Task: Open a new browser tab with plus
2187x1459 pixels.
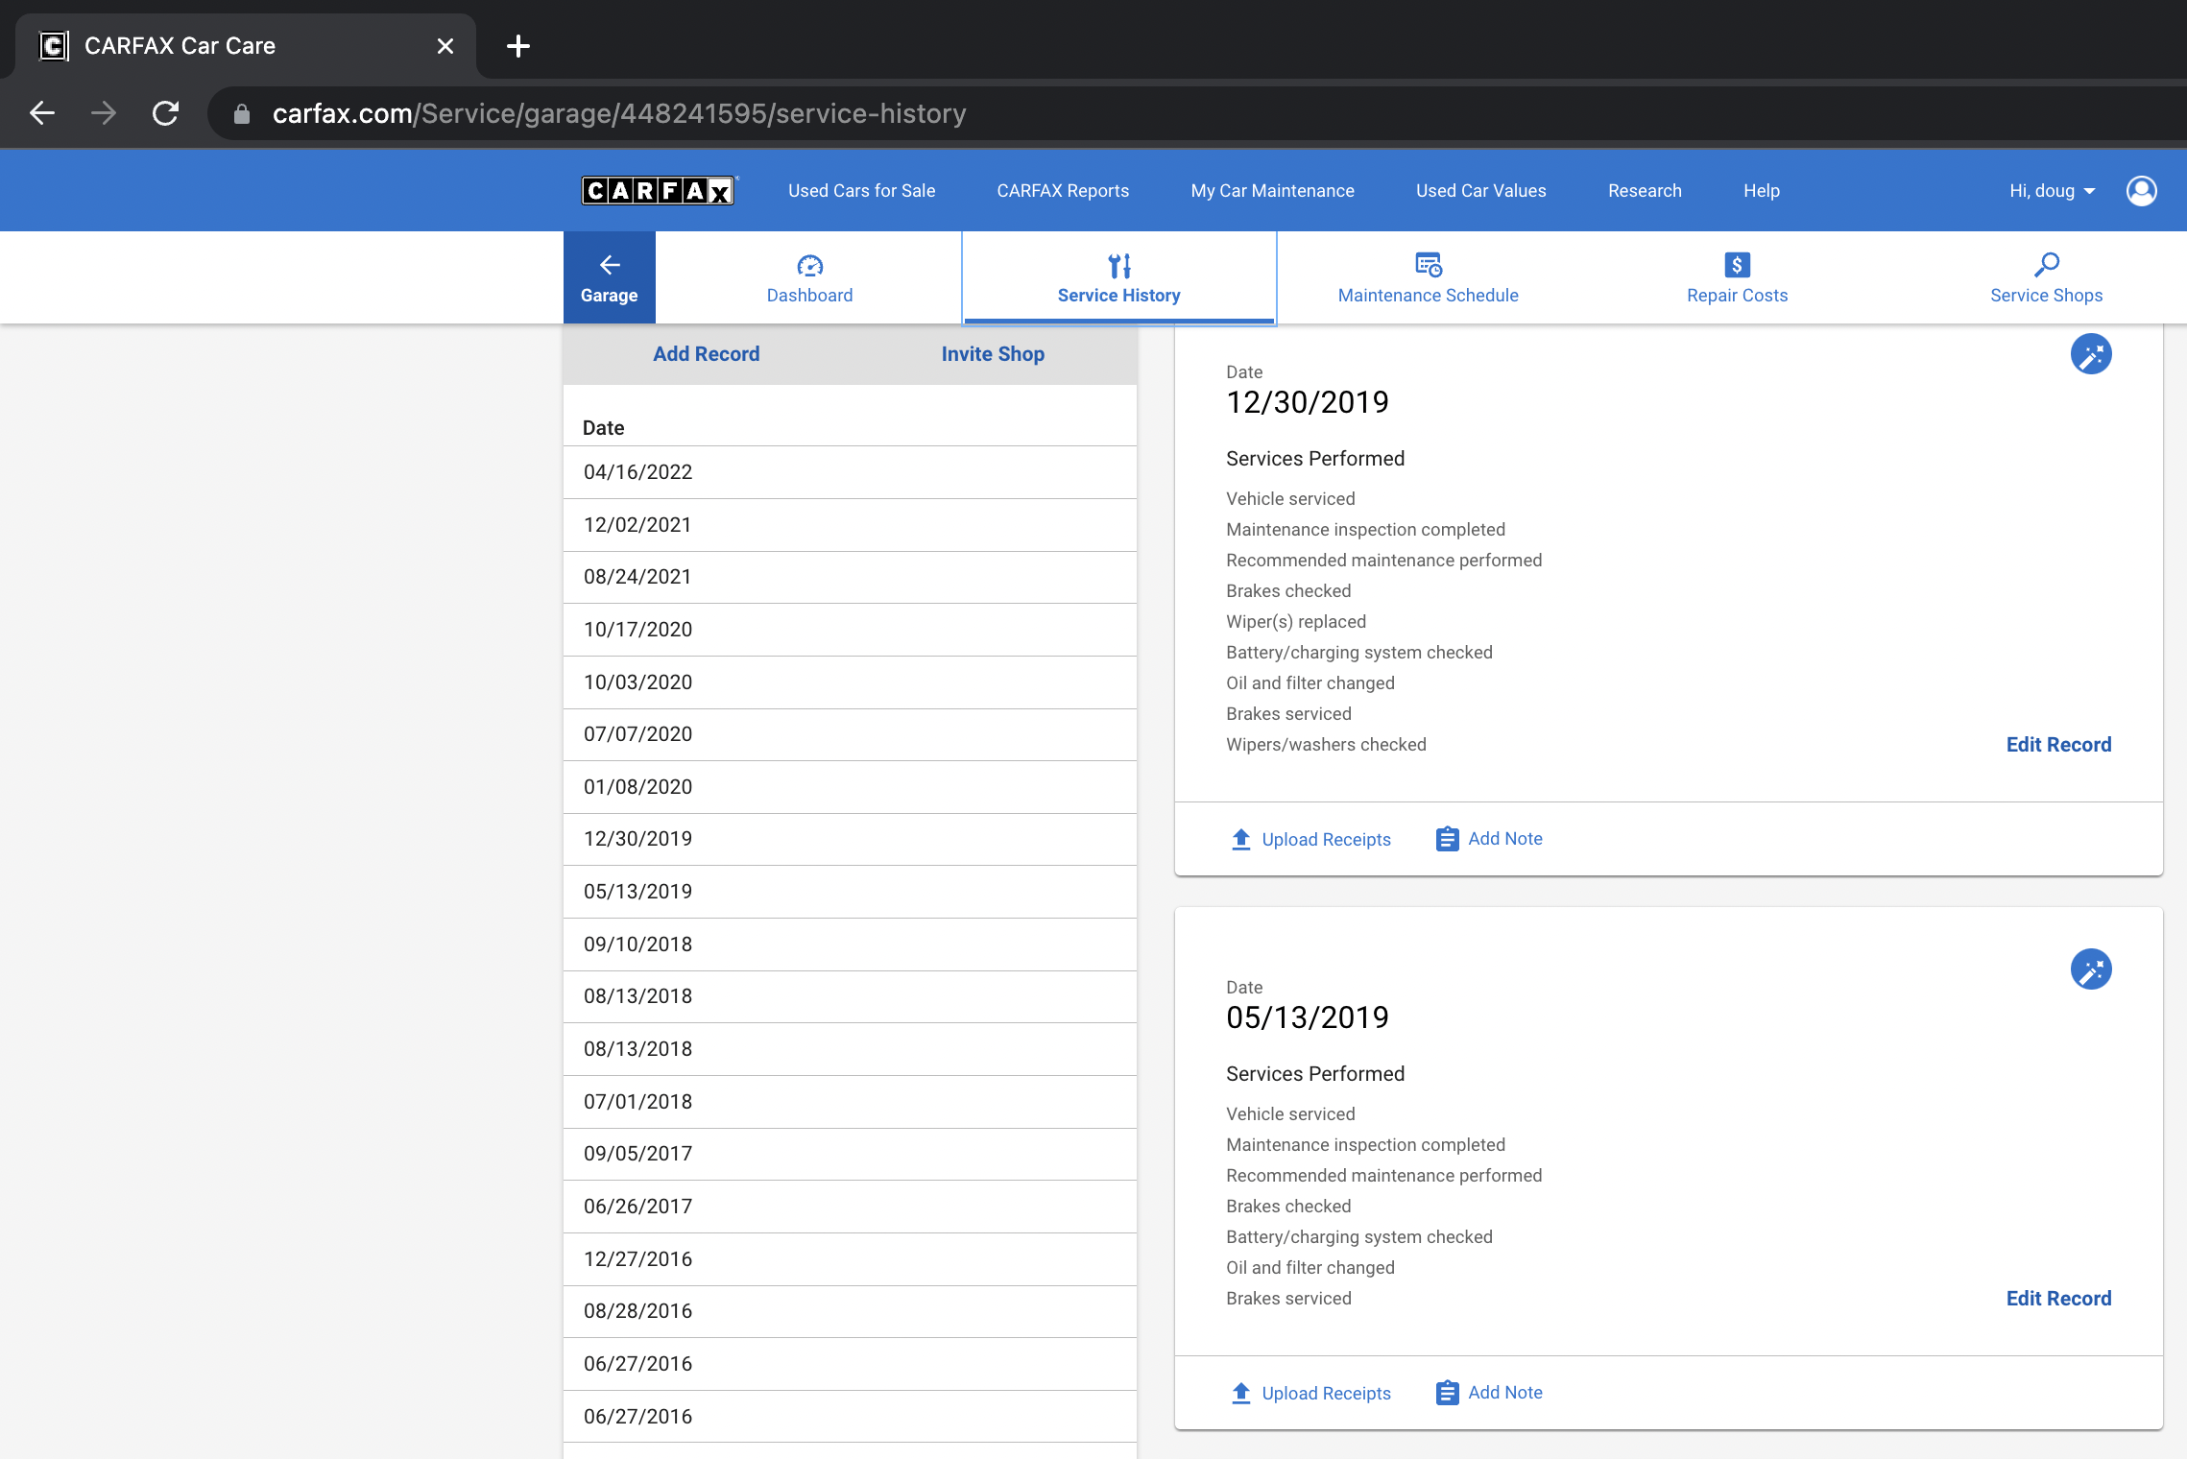Action: pyautogui.click(x=518, y=45)
